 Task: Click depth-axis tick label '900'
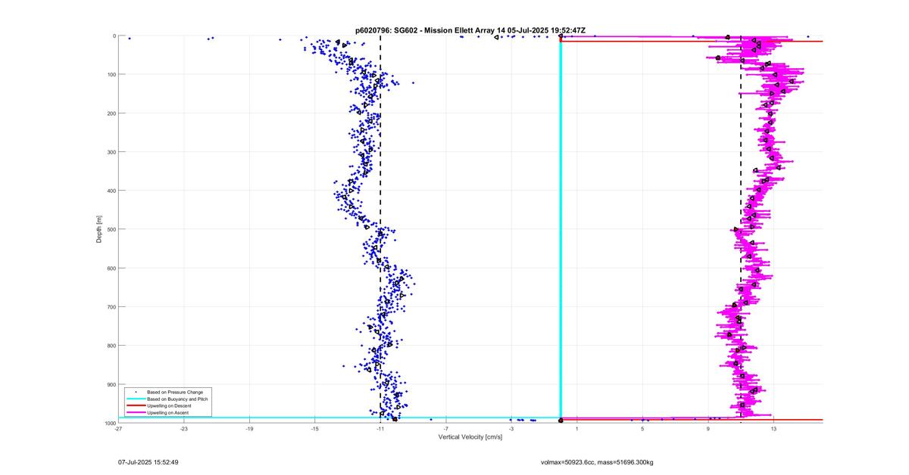coord(111,384)
